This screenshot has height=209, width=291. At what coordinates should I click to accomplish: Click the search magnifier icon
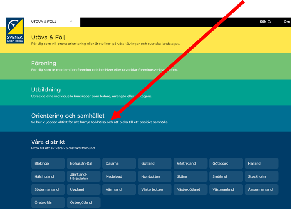coord(269,22)
